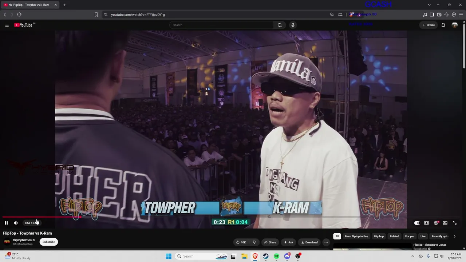Go to the YouTube home logo
Image resolution: width=466 pixels, height=262 pixels.
pyautogui.click(x=24, y=25)
